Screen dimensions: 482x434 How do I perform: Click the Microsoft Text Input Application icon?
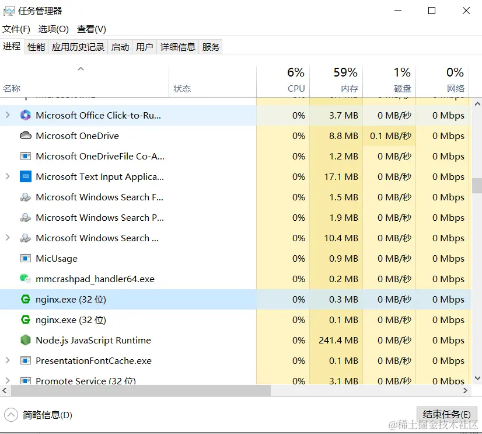[x=26, y=176]
